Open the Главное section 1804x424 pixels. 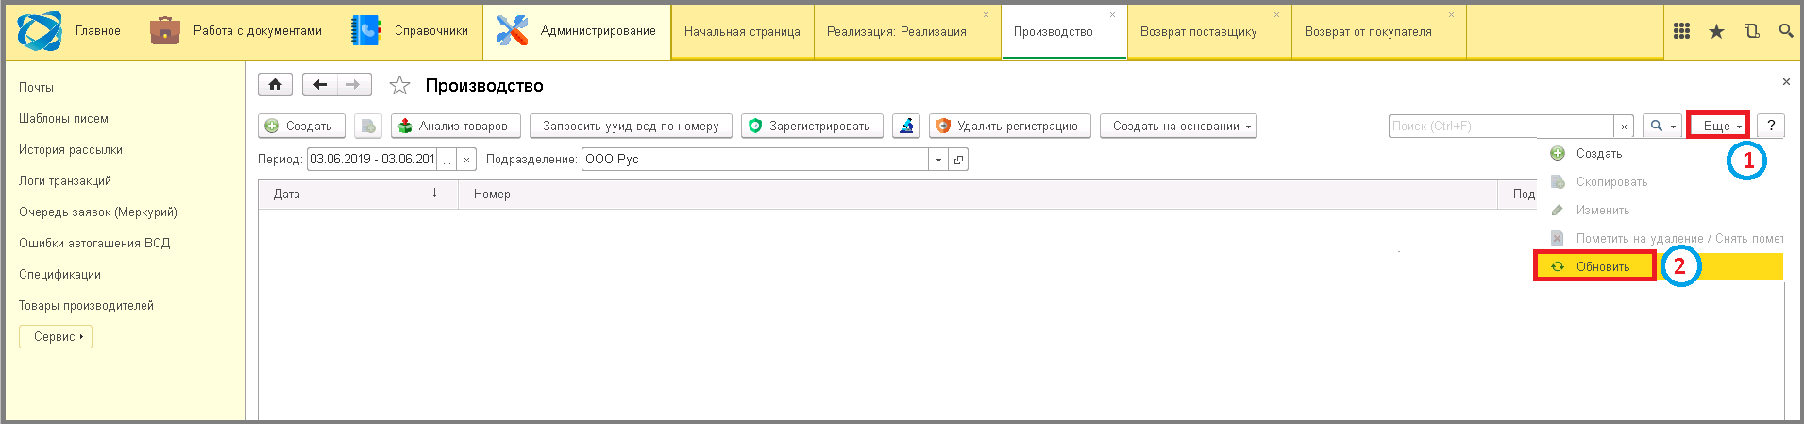(x=98, y=31)
